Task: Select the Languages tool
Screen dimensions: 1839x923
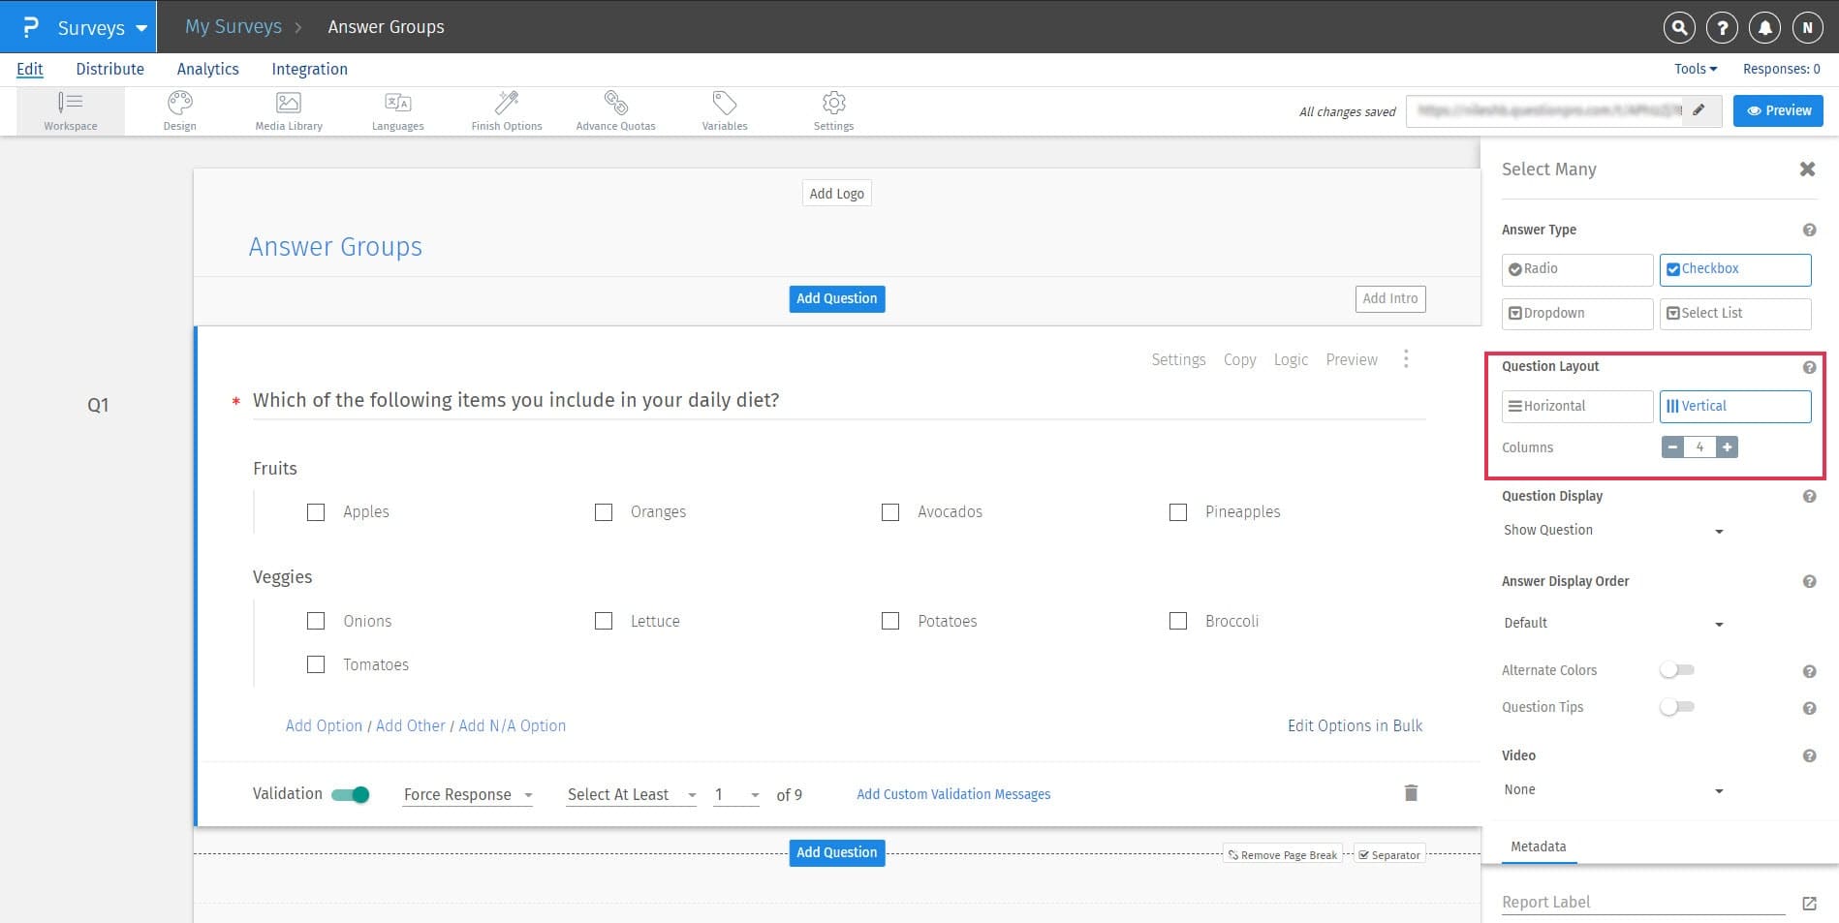Action: [397, 109]
